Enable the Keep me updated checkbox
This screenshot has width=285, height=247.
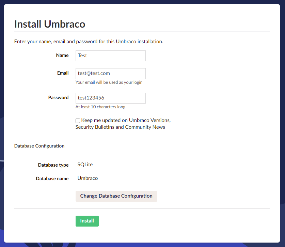coord(78,121)
